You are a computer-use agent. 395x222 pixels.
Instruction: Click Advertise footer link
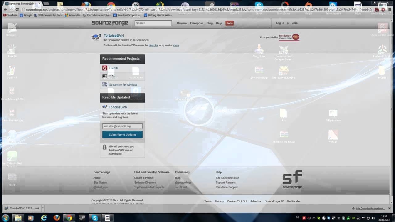256,201
